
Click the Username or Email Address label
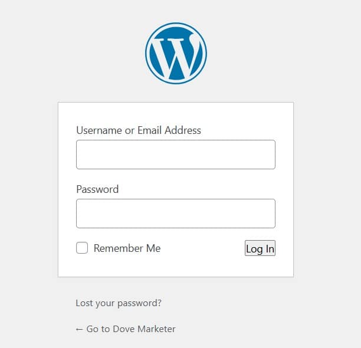click(139, 130)
